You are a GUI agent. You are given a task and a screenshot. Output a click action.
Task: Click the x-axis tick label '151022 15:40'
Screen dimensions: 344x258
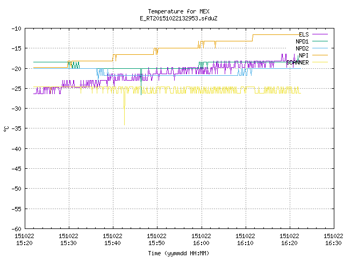[x=112, y=240]
